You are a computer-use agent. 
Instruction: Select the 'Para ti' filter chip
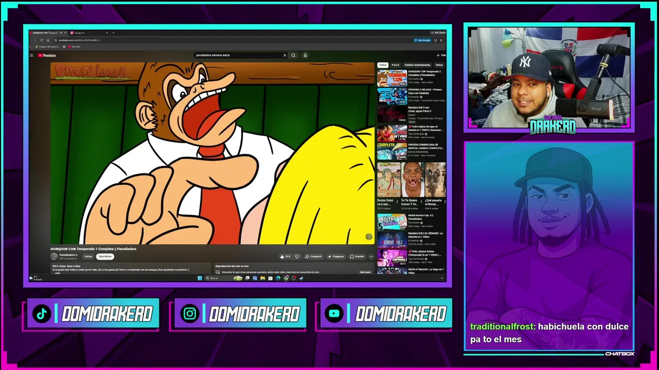point(395,65)
